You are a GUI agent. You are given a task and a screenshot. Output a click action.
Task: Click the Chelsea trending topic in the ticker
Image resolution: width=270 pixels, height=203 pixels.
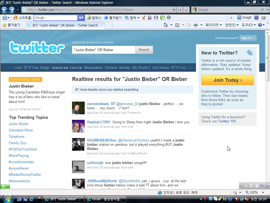[x=111, y=68]
